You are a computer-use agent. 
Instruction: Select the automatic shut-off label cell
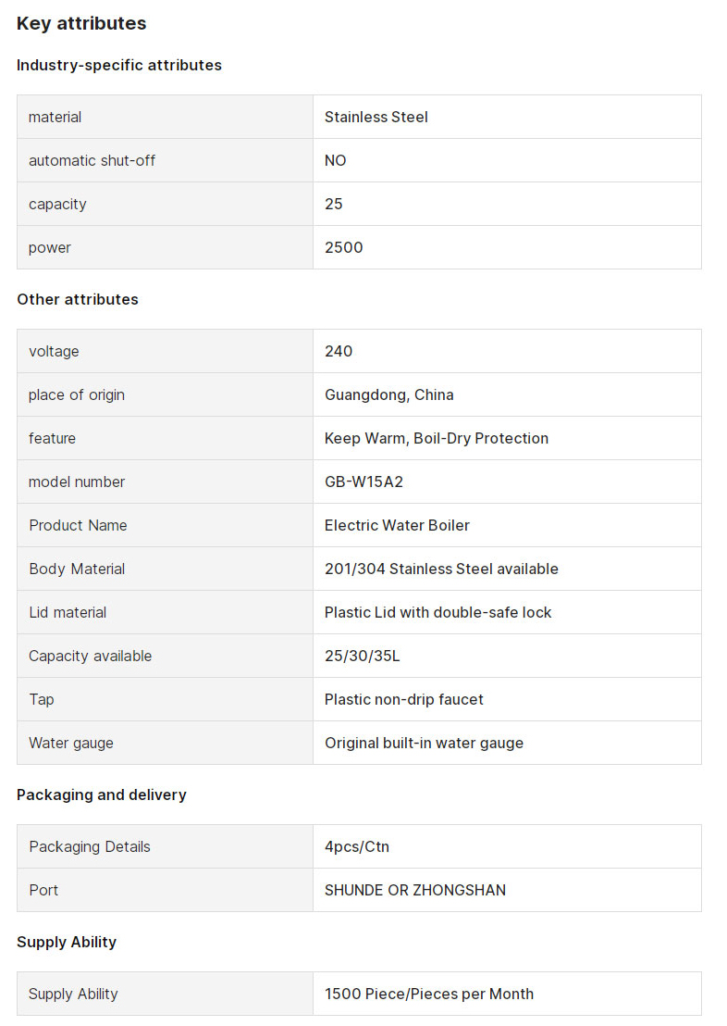pyautogui.click(x=165, y=160)
